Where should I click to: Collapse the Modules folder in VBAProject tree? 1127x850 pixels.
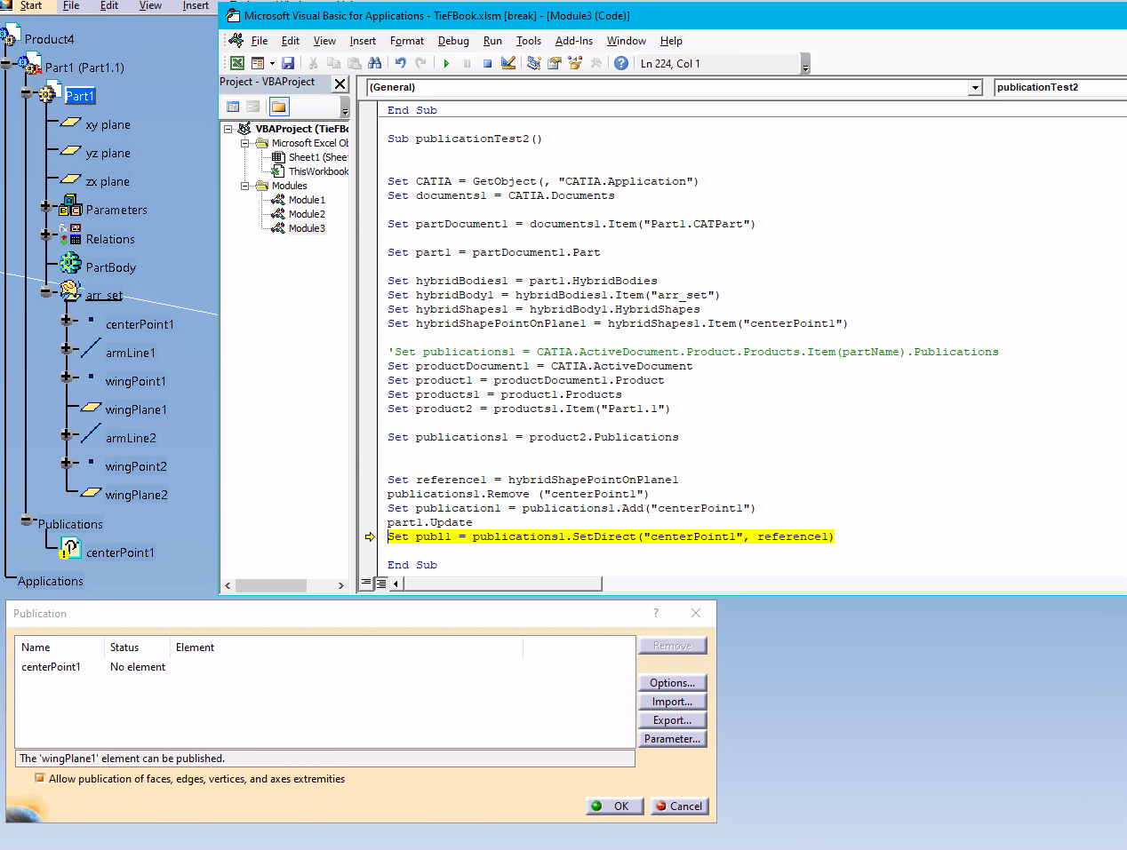click(x=246, y=186)
